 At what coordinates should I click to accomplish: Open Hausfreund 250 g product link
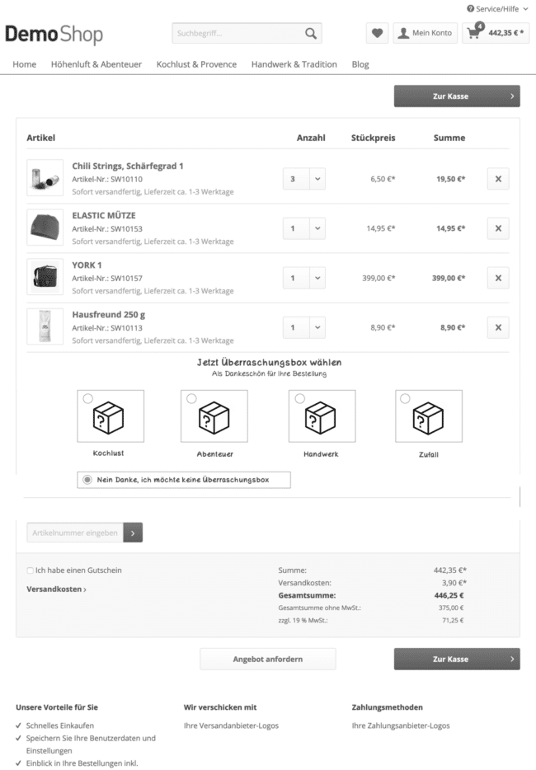[109, 315]
